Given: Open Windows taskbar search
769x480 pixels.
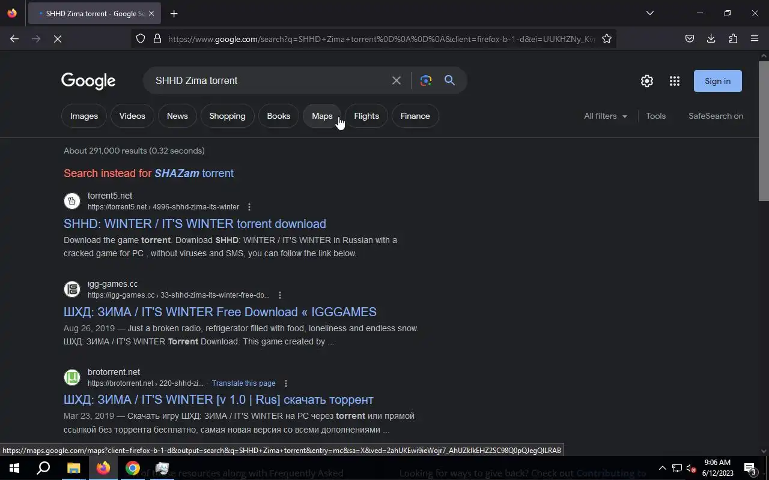Looking at the screenshot, I should tap(43, 468).
